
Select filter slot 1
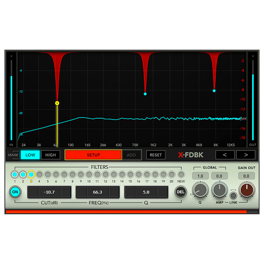(x=15, y=175)
